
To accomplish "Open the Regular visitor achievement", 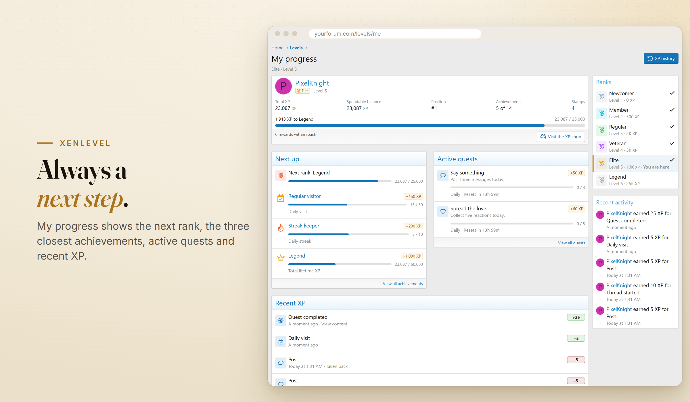I will 304,196.
